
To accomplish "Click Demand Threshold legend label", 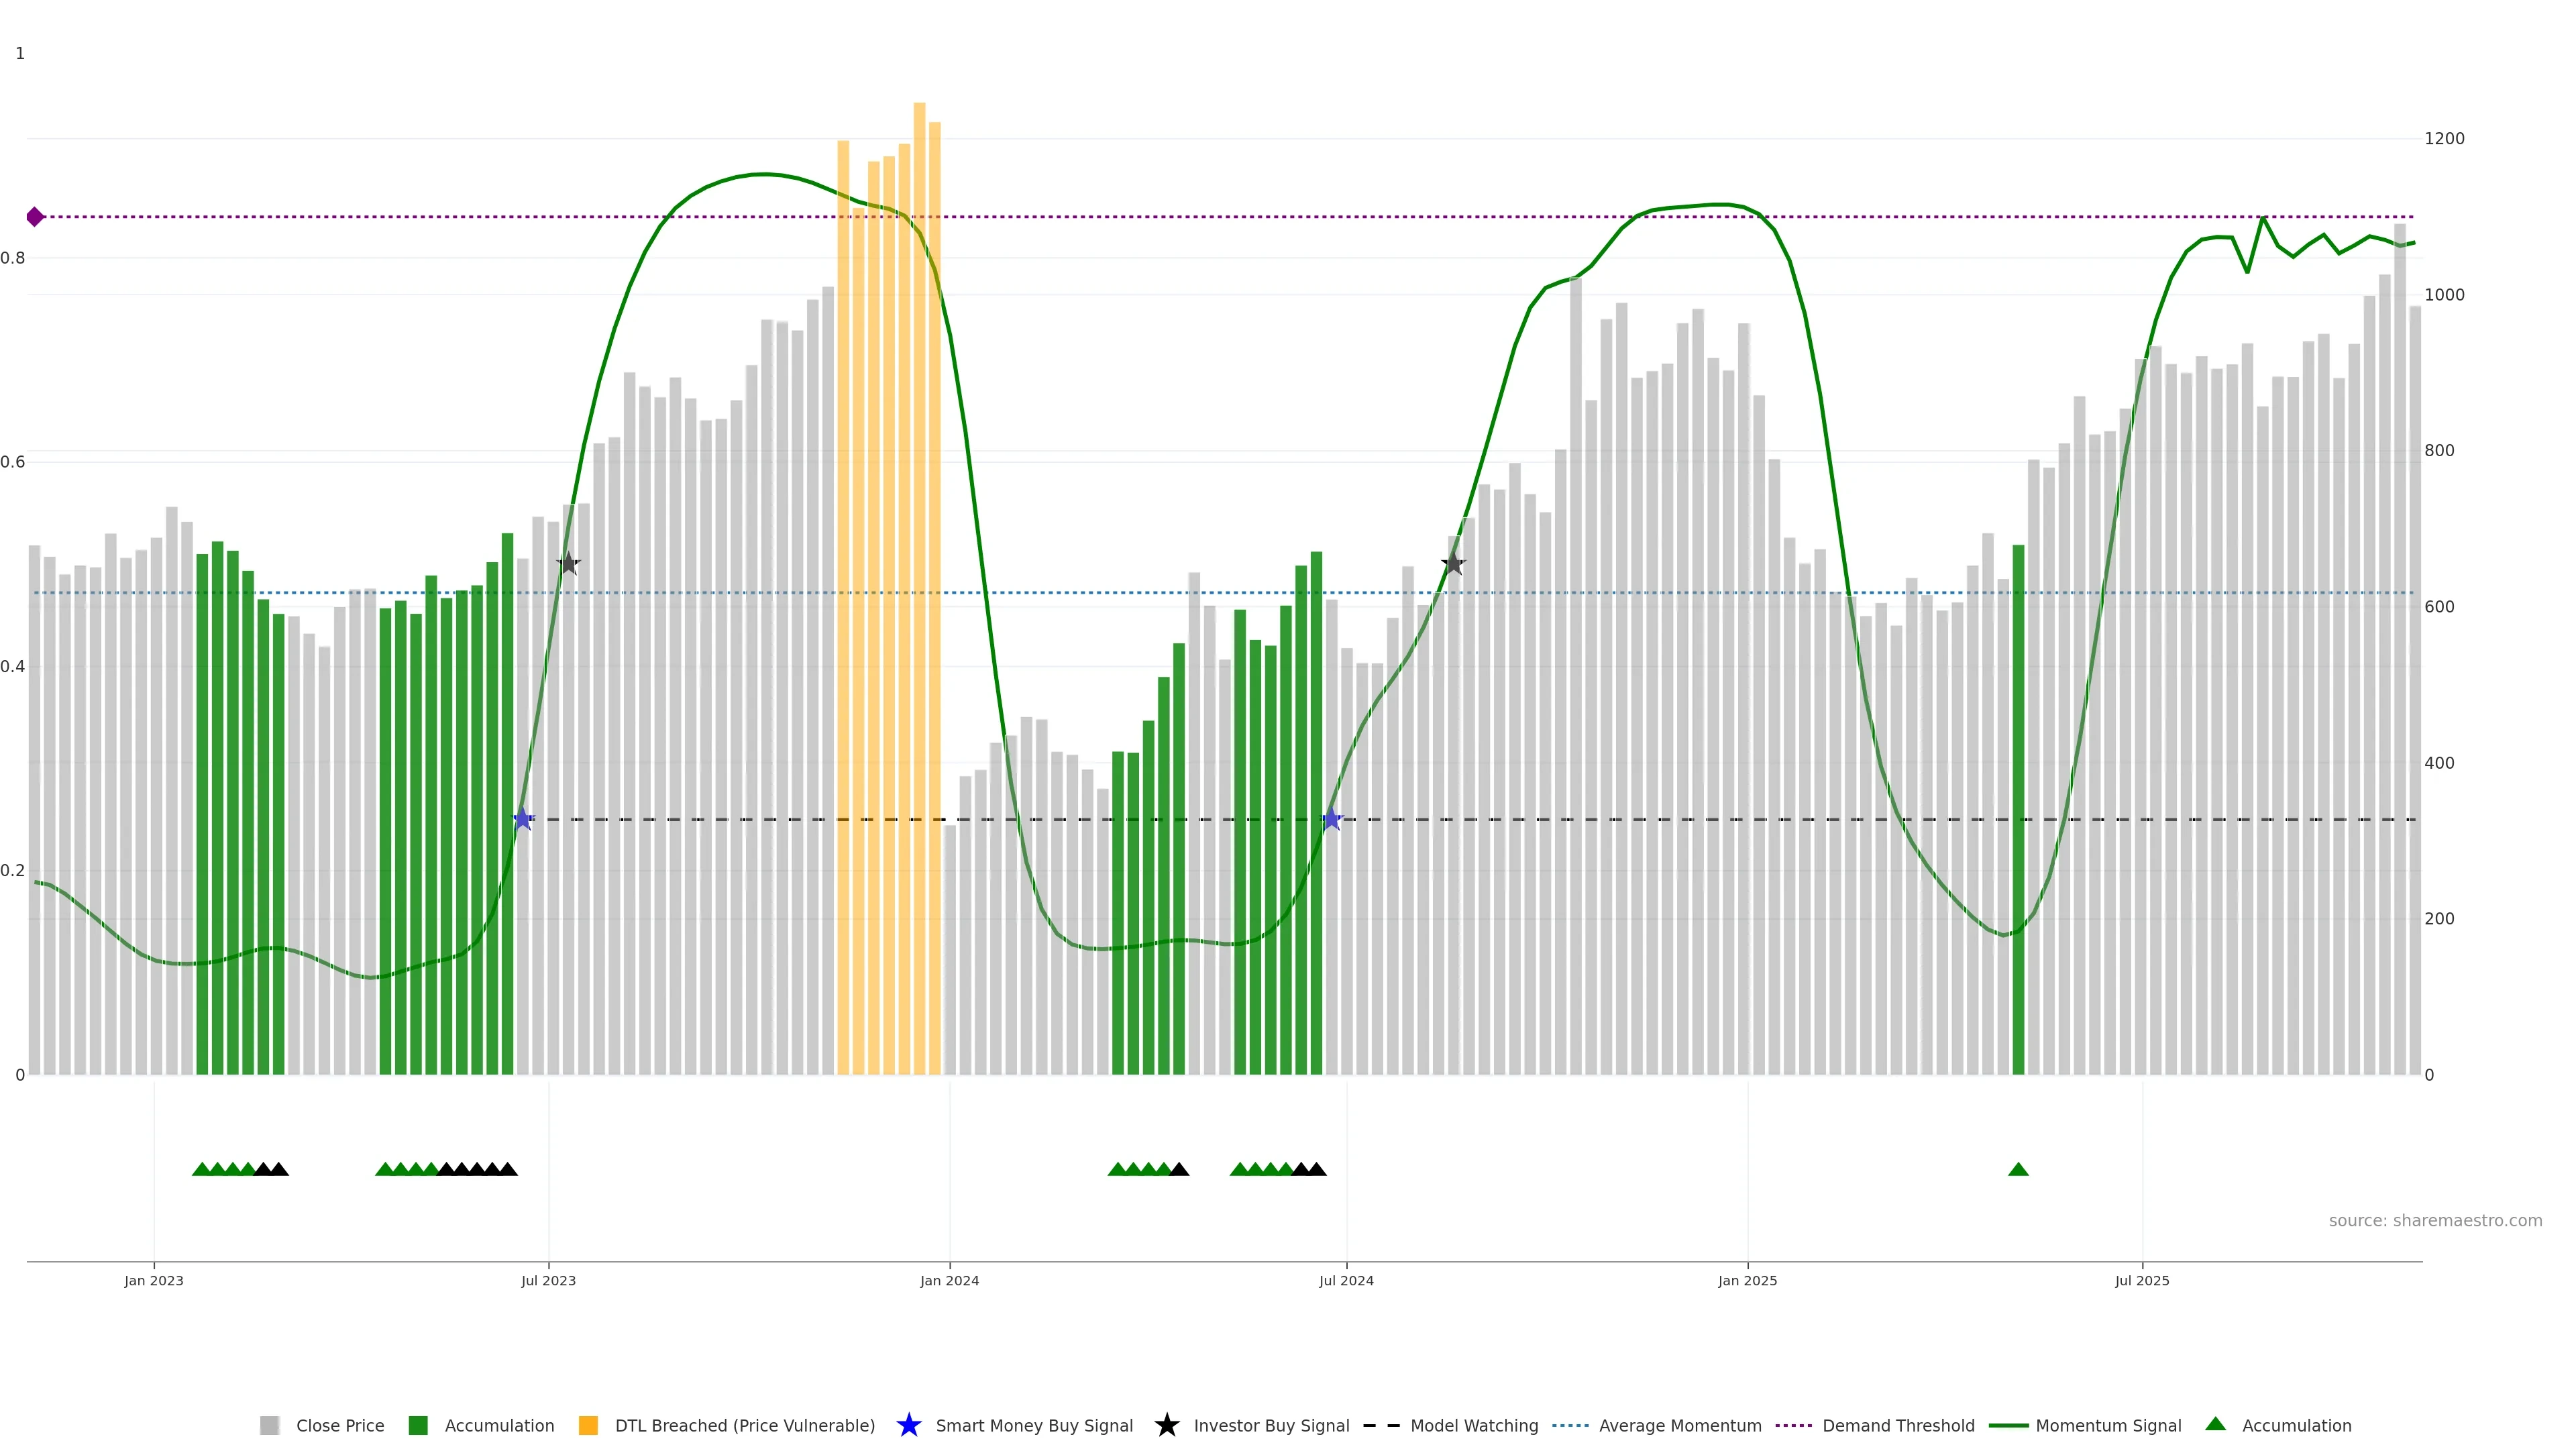I will (x=1898, y=1425).
